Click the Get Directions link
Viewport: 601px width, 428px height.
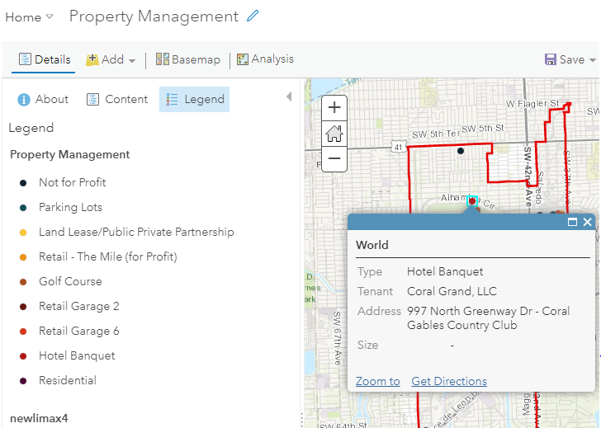point(449,381)
